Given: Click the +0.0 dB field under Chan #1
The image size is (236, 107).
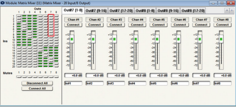Looking at the screenshot, I should point(73,75).
